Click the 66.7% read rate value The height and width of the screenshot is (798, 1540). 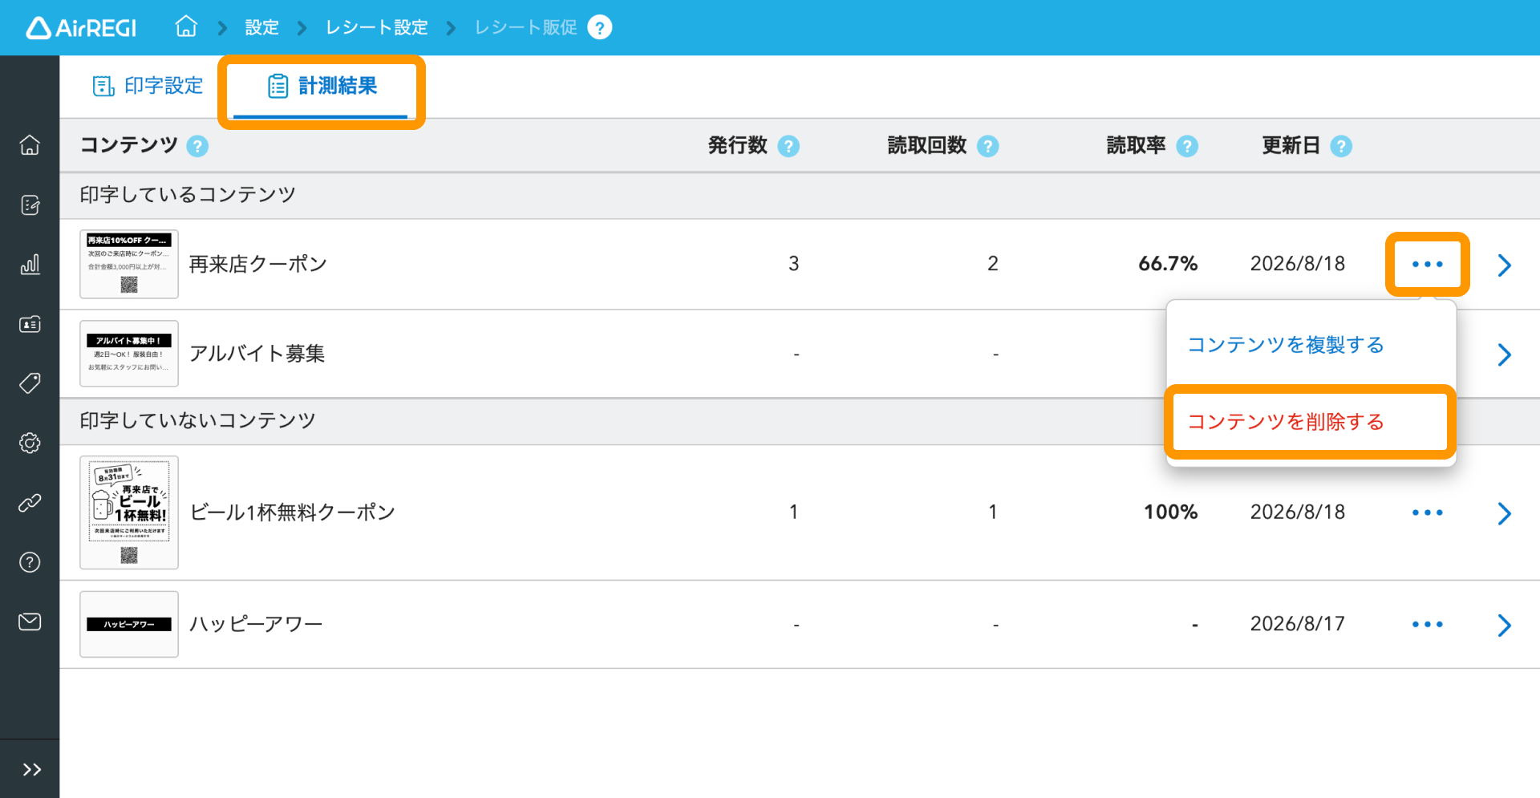[x=1168, y=264]
